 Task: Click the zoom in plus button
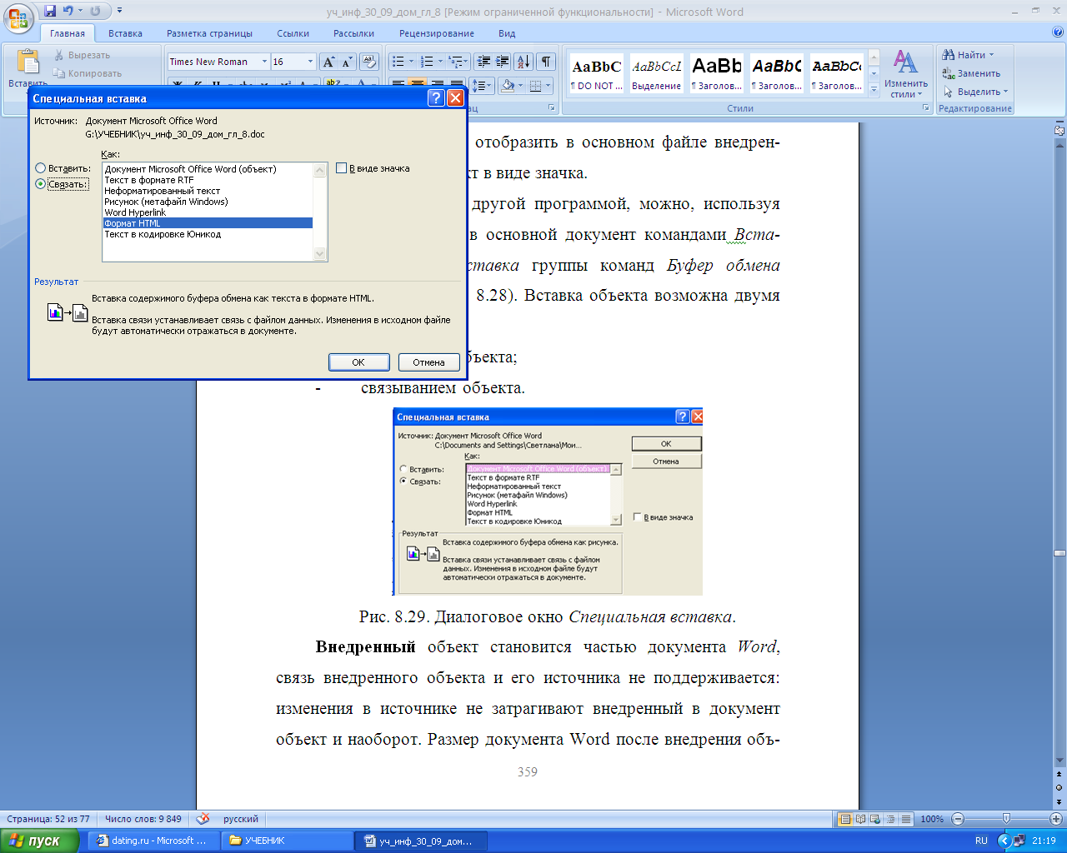(1055, 819)
